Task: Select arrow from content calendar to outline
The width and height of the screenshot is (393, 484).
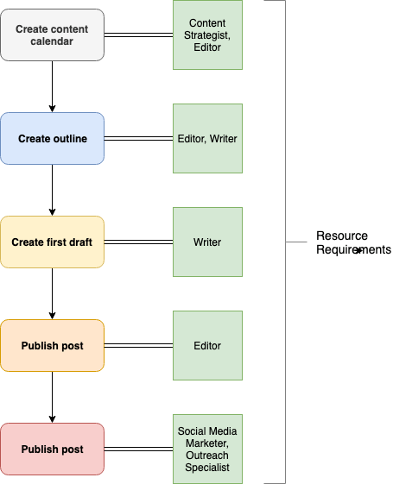Action: (x=52, y=87)
